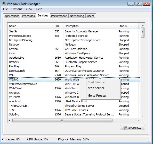Sort by the PID column header
This screenshot has height=144, width=153.
58,26
